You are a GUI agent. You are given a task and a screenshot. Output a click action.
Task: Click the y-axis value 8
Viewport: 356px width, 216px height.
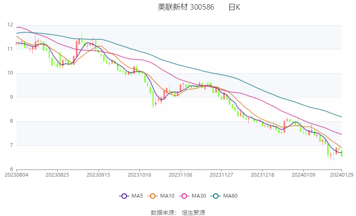(12, 121)
